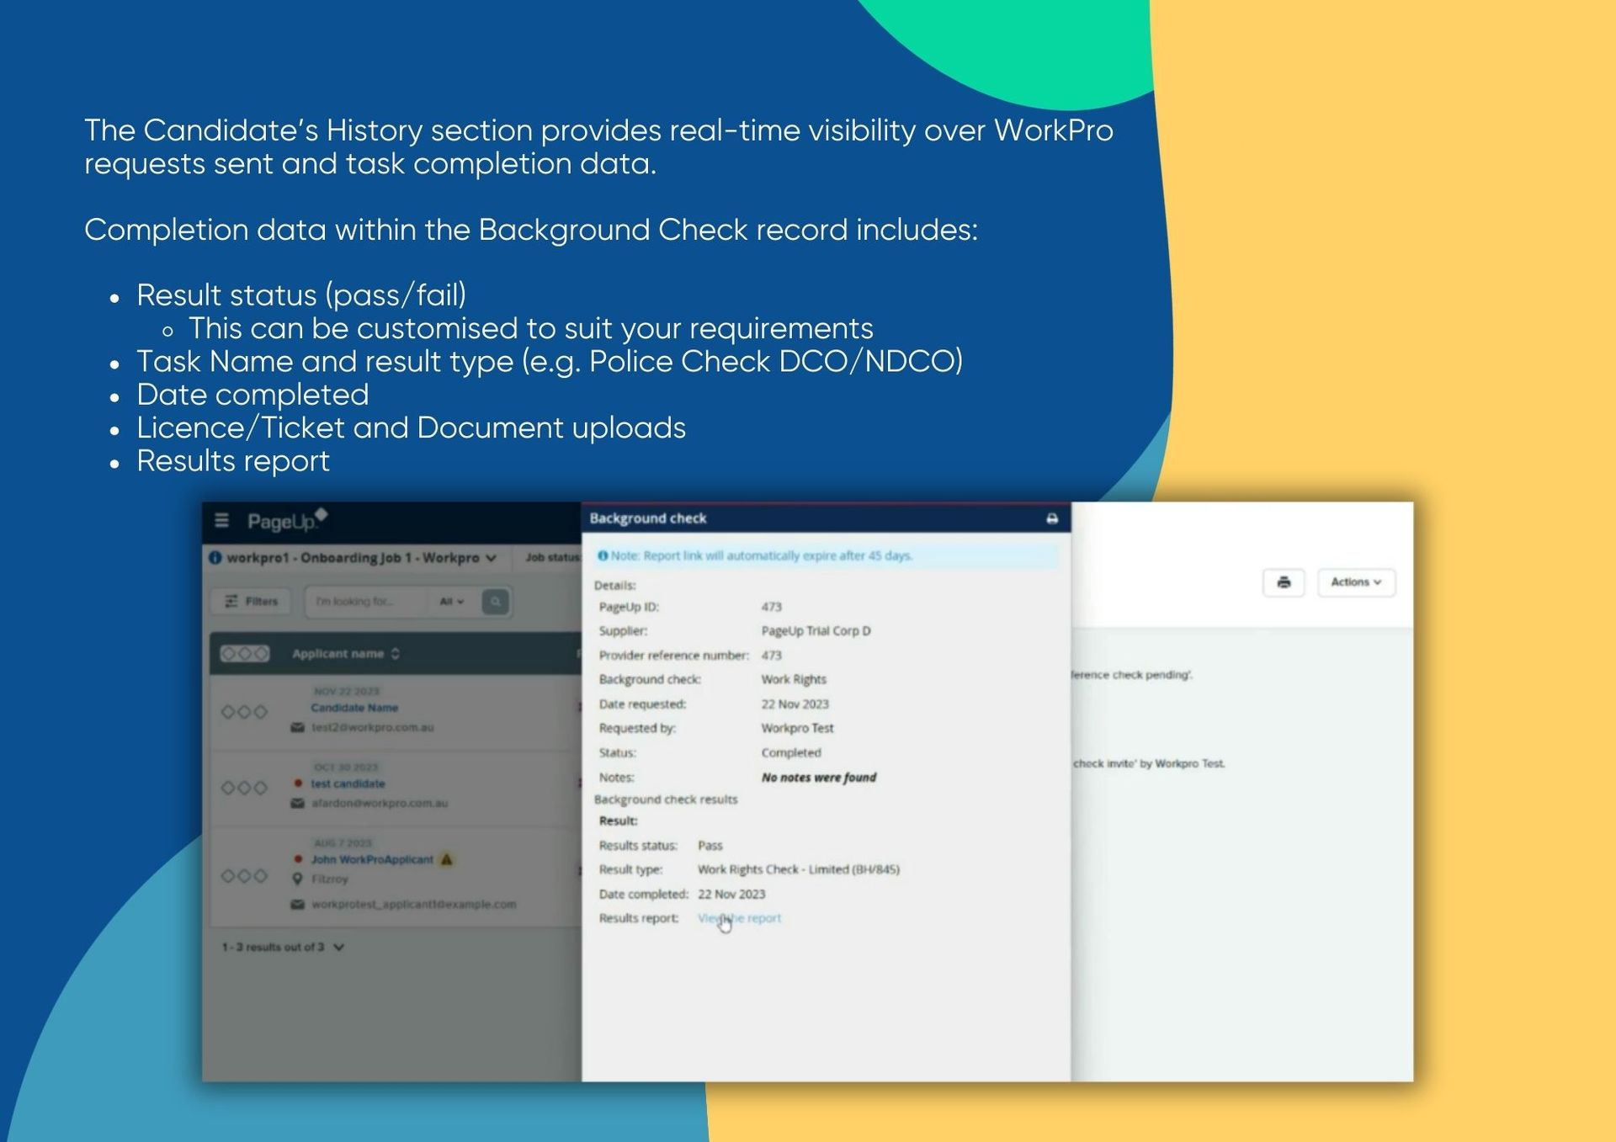
Task: Expand the 1-3 results out of 3 selector
Action: click(x=338, y=948)
